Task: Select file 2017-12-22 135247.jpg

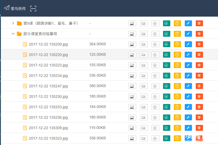Action: pos(48,86)
